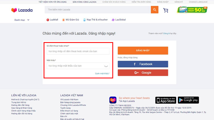This screenshot has width=214, height=120.
Task: Click the CÔNG TY TNHH RECESS text
Action: click(x=120, y=105)
